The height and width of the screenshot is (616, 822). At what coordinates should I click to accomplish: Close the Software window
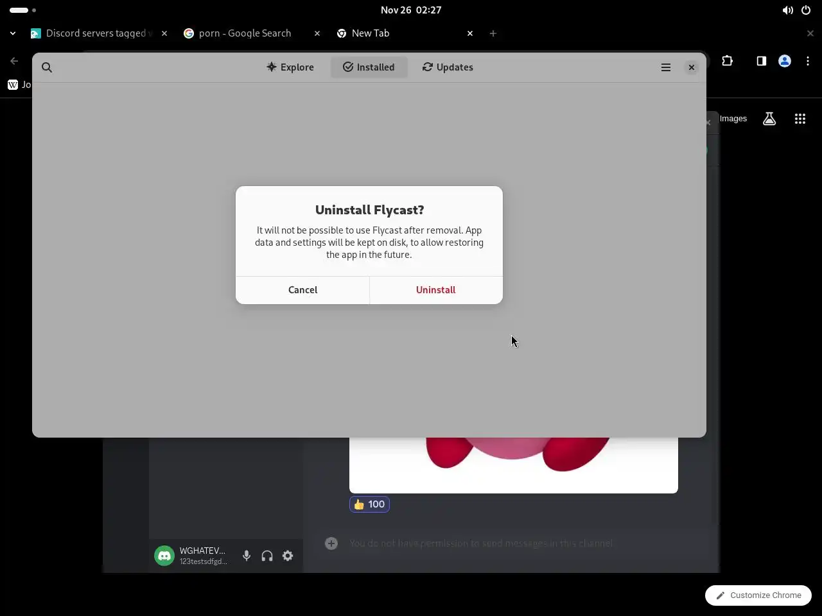(x=692, y=67)
